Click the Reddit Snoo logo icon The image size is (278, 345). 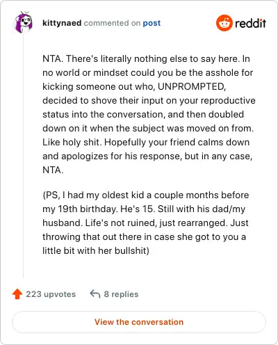(224, 23)
